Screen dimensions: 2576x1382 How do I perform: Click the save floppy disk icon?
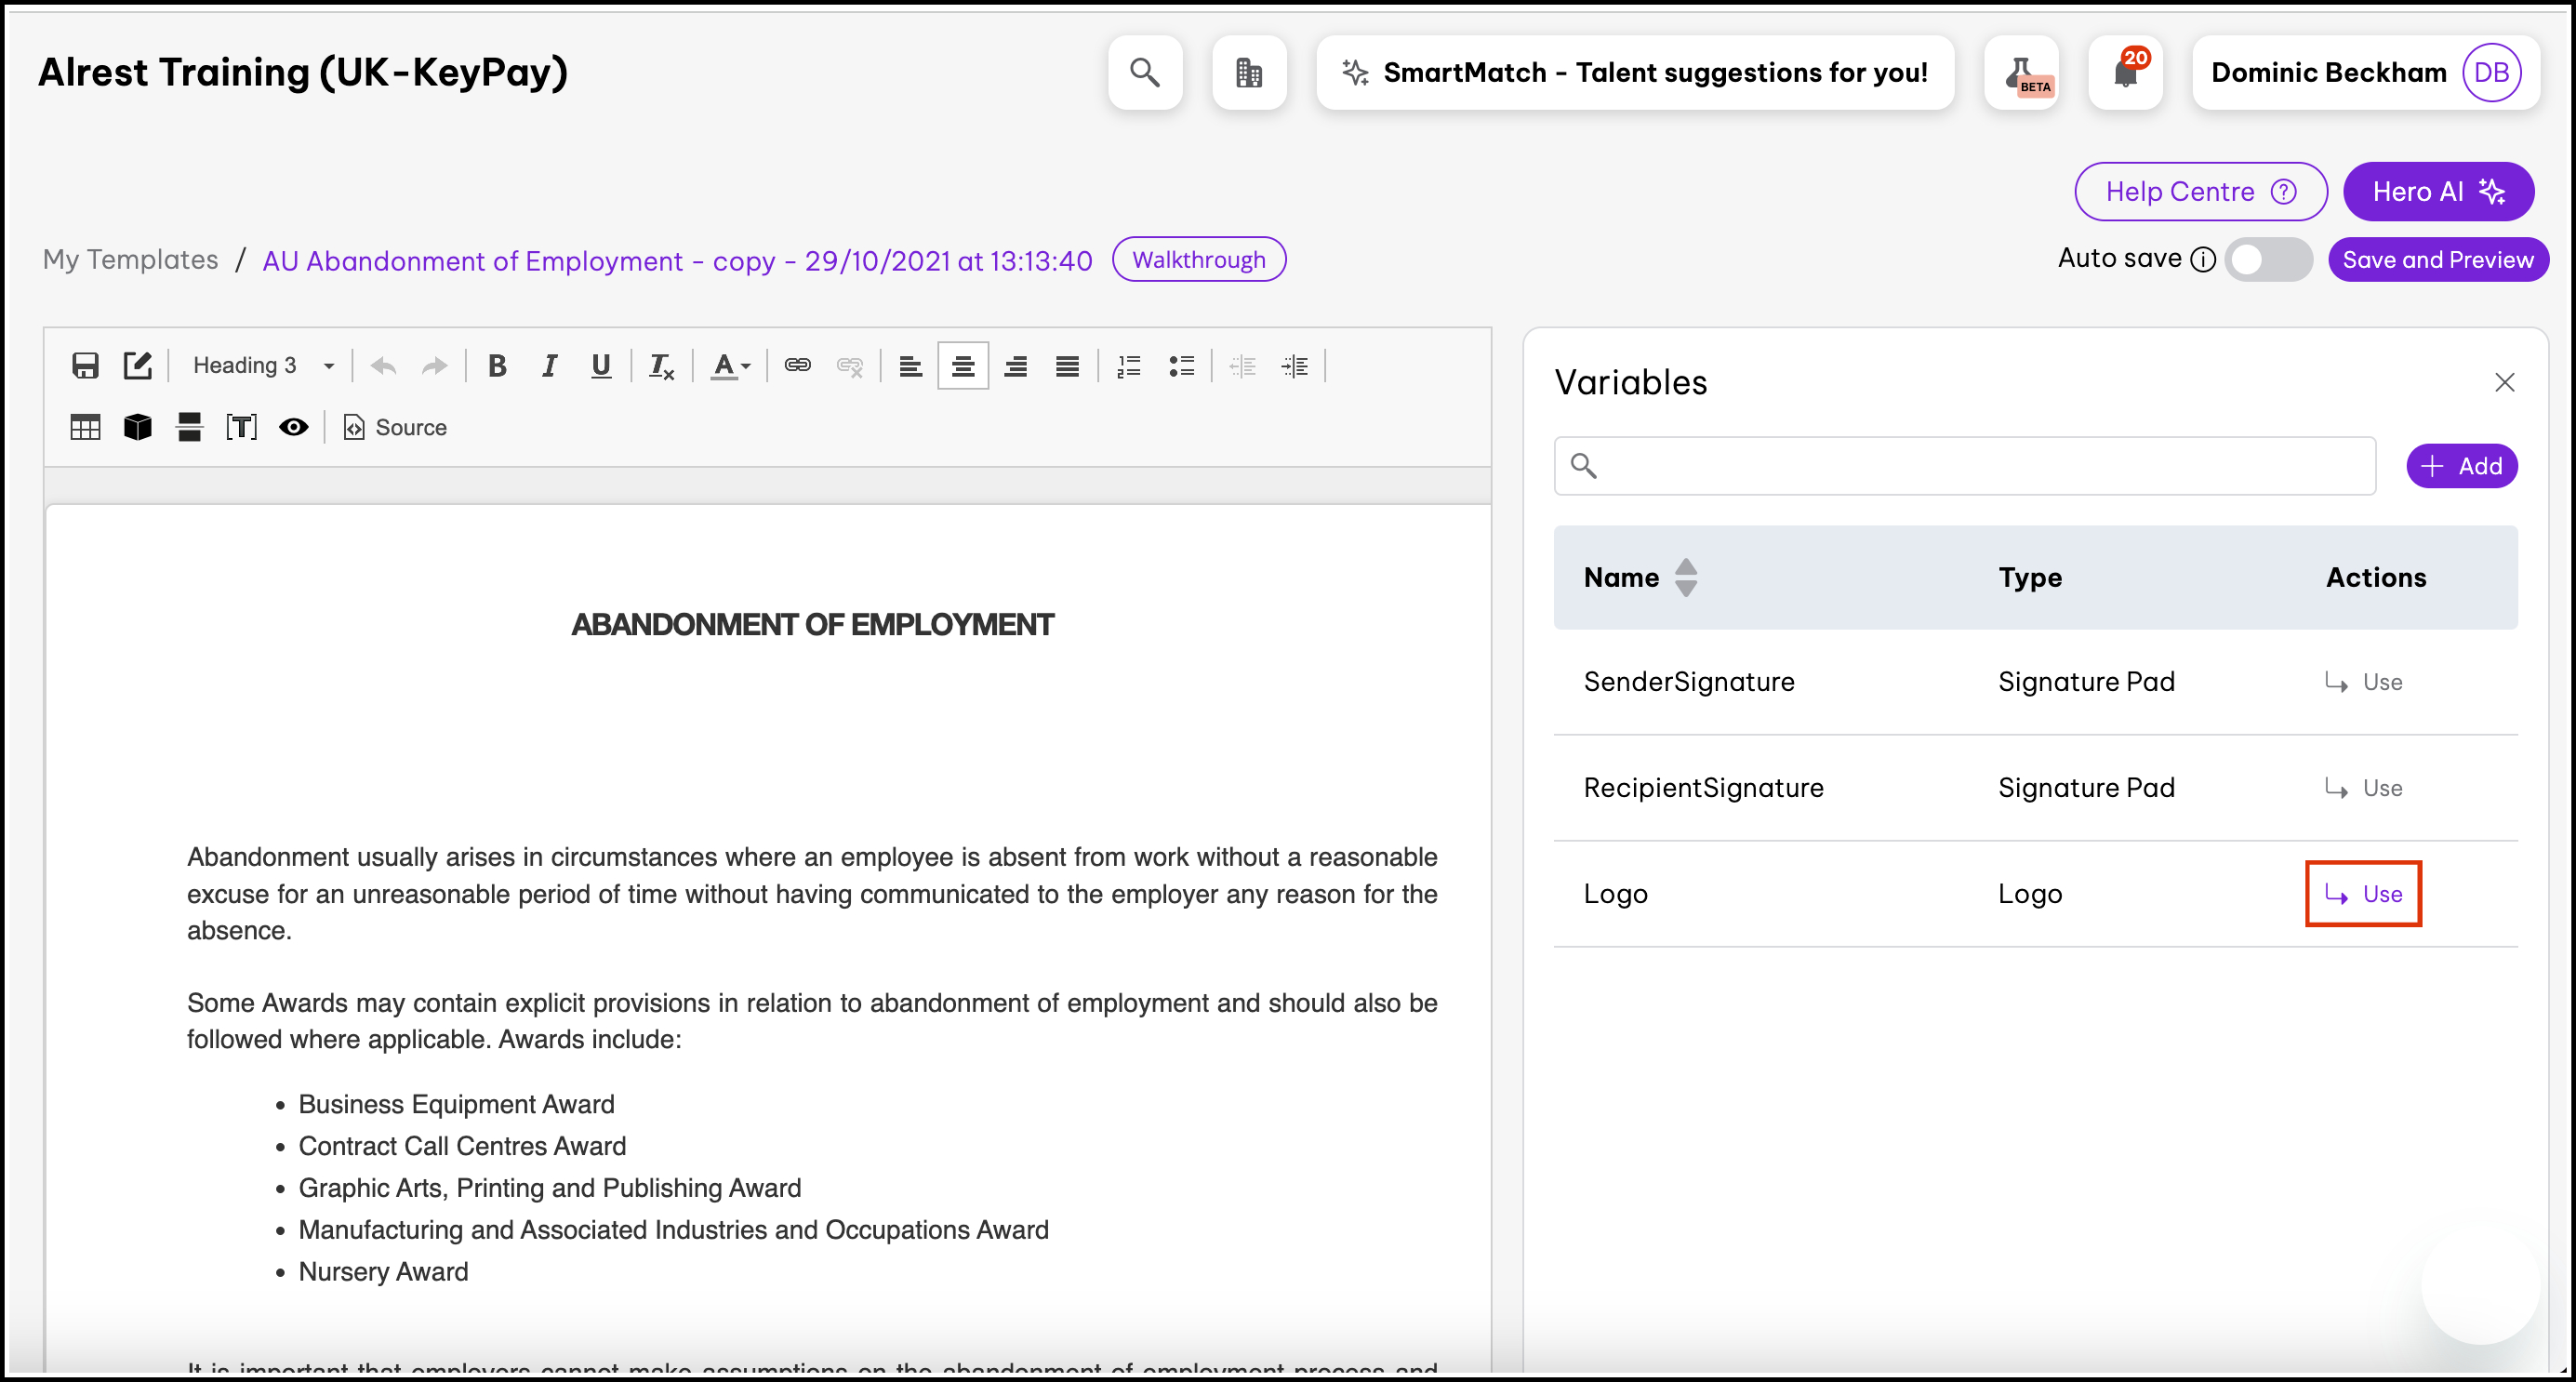tap(85, 366)
